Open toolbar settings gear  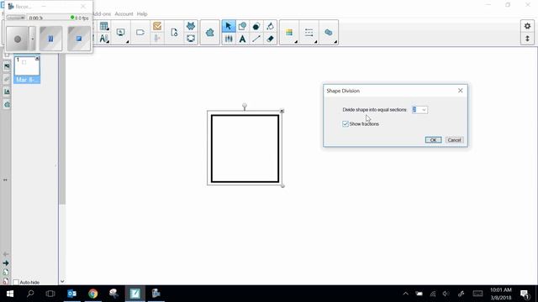[x=527, y=26]
